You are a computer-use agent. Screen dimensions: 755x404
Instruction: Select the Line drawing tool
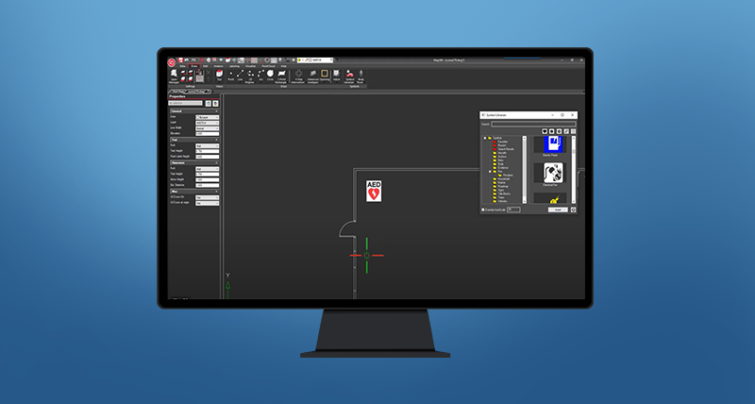pos(239,74)
